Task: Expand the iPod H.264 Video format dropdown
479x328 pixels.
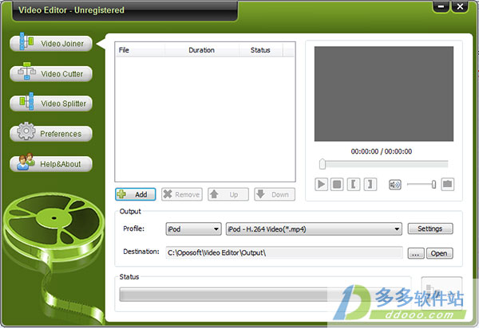Action: [314, 228]
